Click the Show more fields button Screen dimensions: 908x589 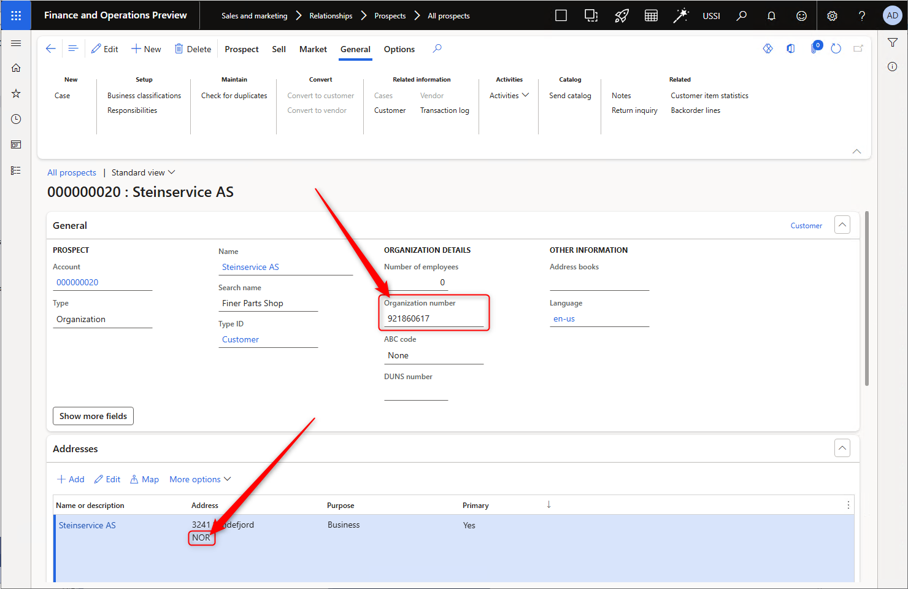[x=93, y=416]
